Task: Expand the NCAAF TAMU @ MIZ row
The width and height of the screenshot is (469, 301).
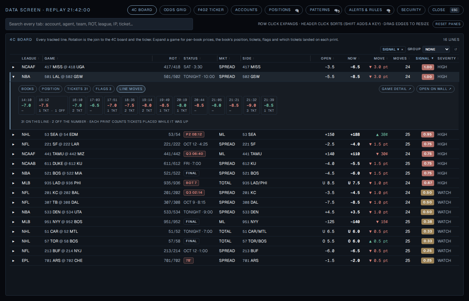Action: (x=13, y=154)
